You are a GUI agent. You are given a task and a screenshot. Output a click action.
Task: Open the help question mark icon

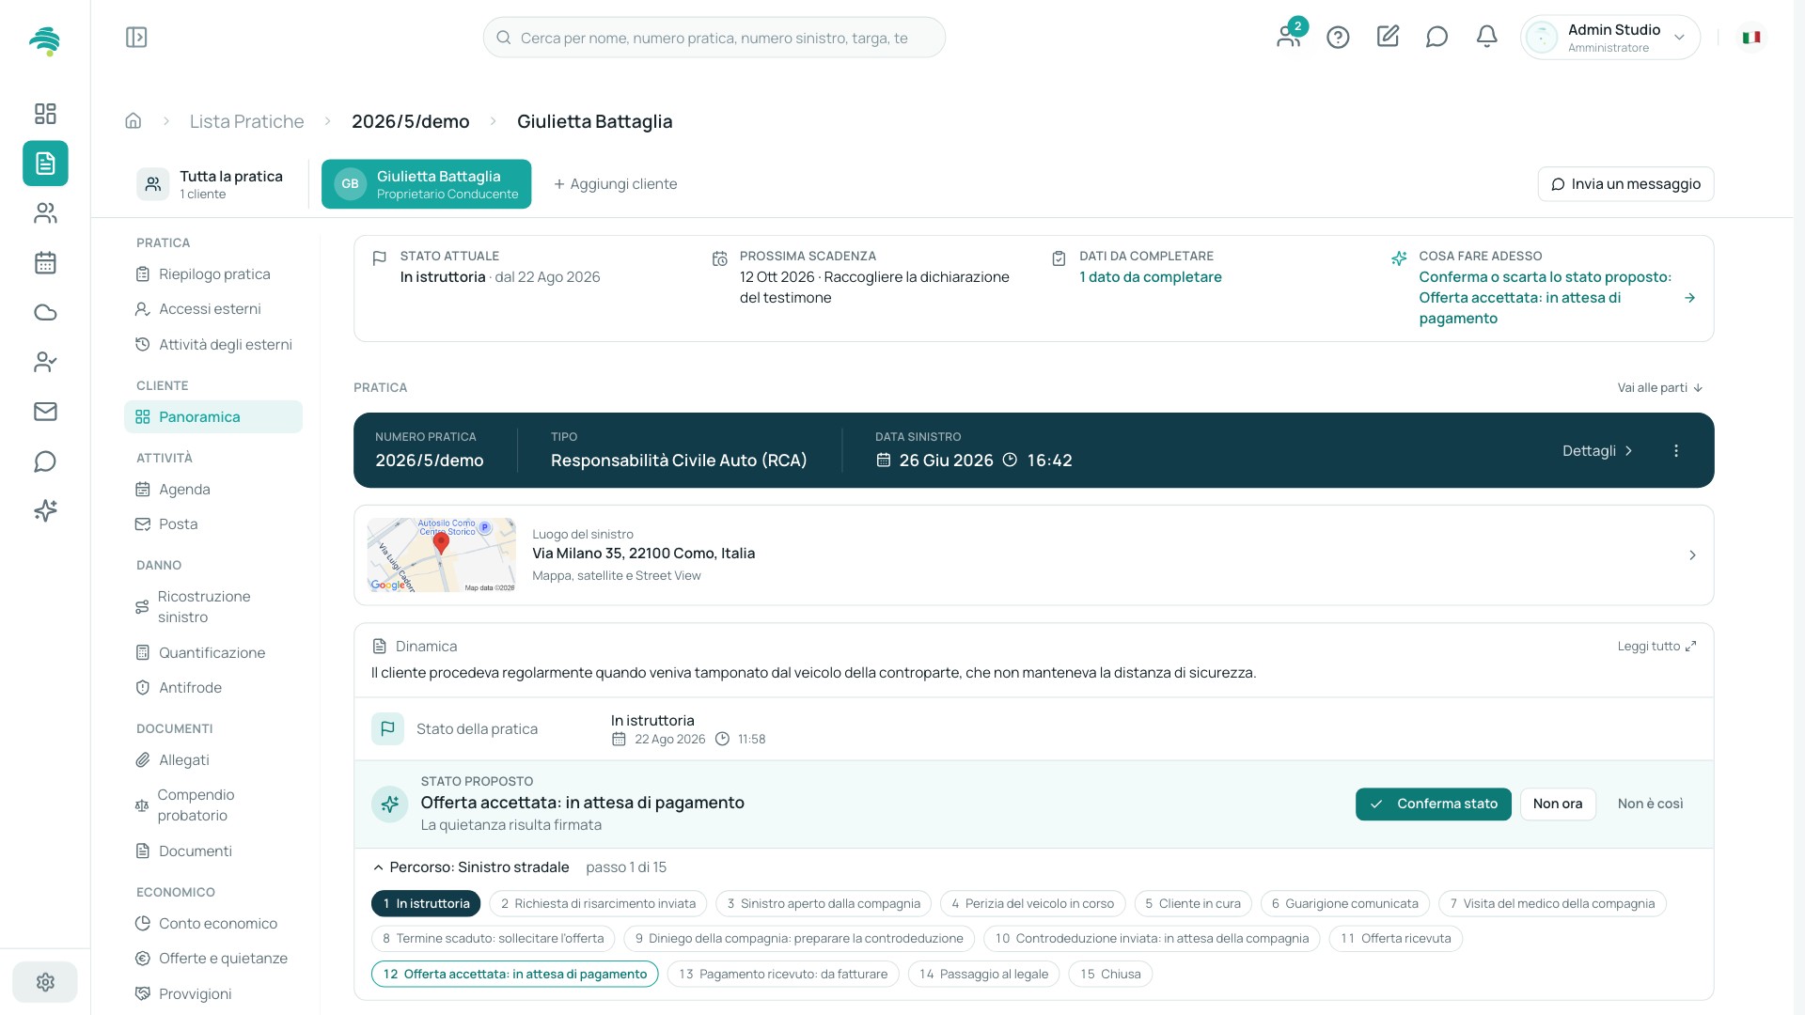tap(1338, 38)
